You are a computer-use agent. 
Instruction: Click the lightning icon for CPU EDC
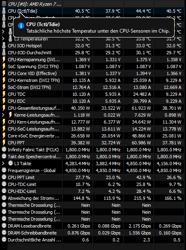coord(4,101)
